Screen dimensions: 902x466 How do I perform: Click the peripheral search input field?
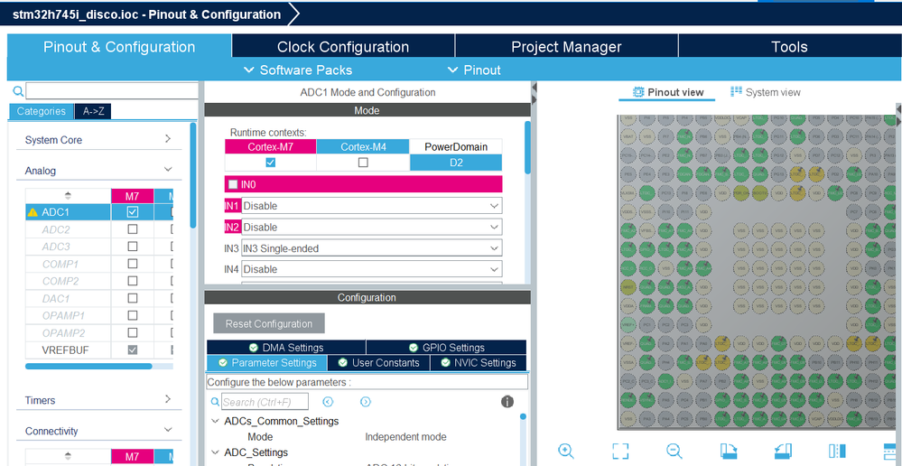[x=112, y=91]
